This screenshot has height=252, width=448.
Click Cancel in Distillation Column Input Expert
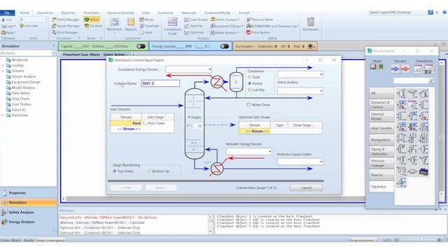pos(306,188)
